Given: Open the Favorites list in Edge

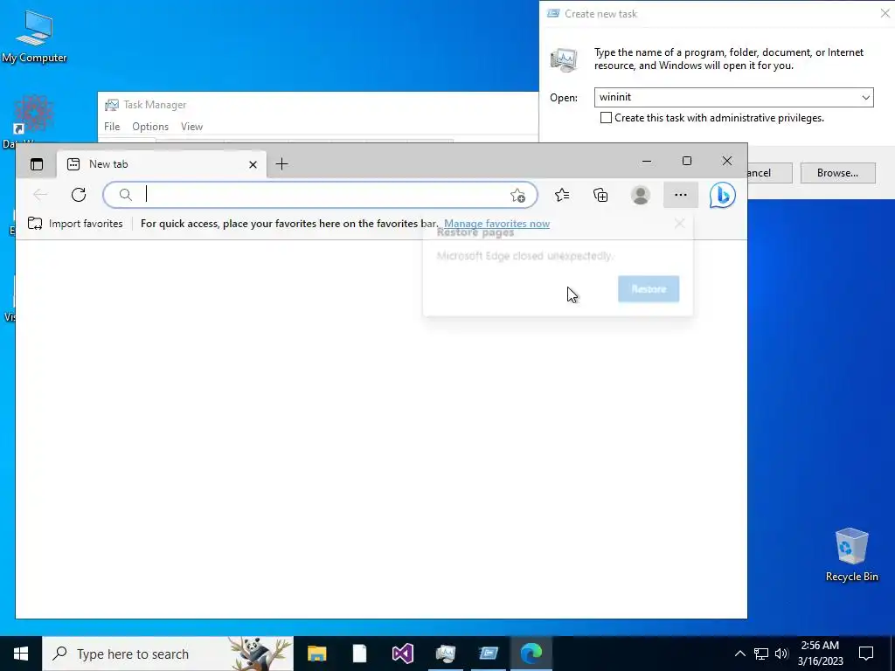Looking at the screenshot, I should [x=562, y=195].
